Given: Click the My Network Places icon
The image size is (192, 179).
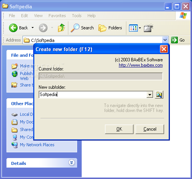Looking at the screenshot, I should point(15,145).
